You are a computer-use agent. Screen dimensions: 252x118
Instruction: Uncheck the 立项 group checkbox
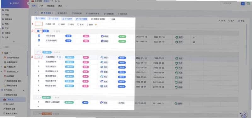tap(38, 31)
